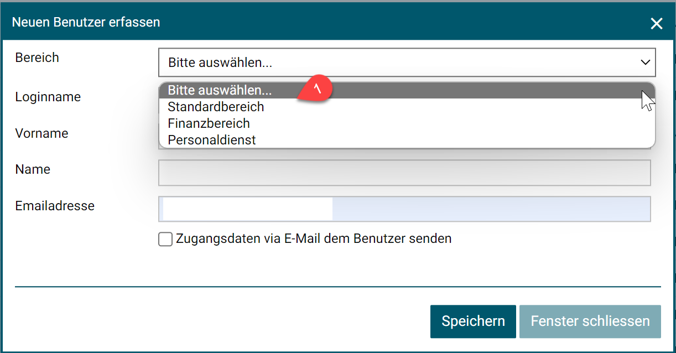Click the 'Zugangsdaten via E-Mail dem Benutzer senden' label text
The width and height of the screenshot is (676, 353).
314,239
